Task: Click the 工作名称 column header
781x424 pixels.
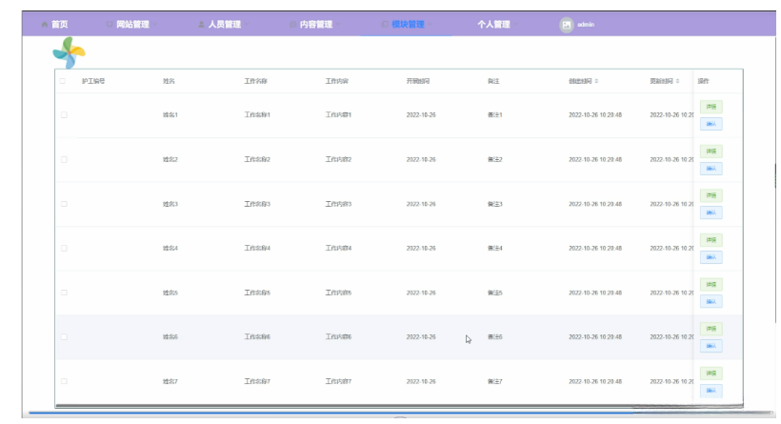Action: (255, 81)
